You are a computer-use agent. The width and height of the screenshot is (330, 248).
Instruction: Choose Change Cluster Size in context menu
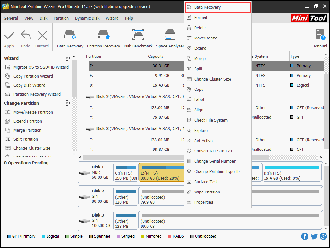point(218,79)
